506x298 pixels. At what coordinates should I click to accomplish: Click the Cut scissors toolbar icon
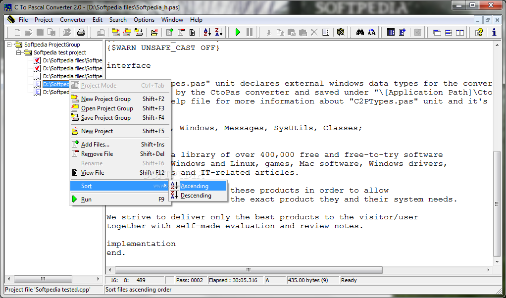point(268,32)
